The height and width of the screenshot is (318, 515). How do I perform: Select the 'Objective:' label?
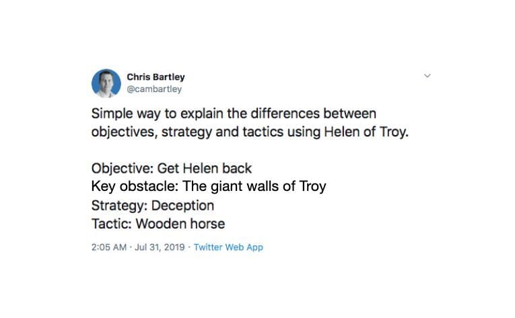tap(123, 168)
